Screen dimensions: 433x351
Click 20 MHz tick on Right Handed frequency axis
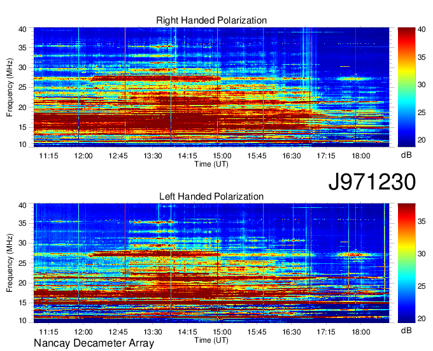(22, 107)
